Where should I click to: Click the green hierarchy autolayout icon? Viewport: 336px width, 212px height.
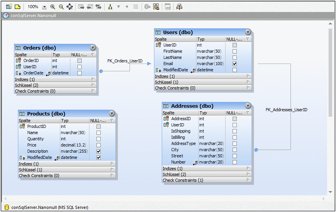110,7
